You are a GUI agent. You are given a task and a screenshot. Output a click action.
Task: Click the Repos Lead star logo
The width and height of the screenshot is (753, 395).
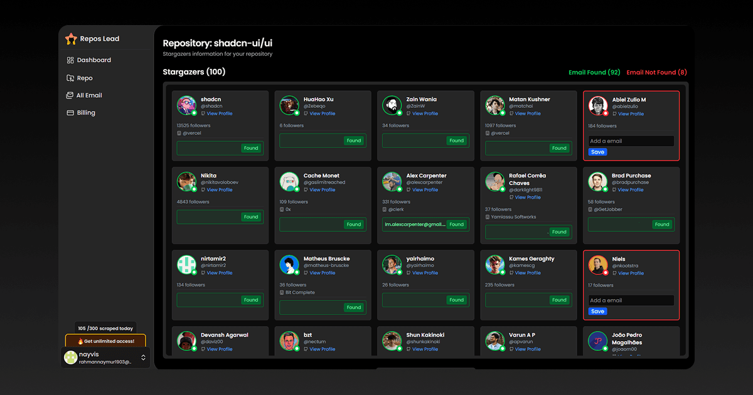72,39
